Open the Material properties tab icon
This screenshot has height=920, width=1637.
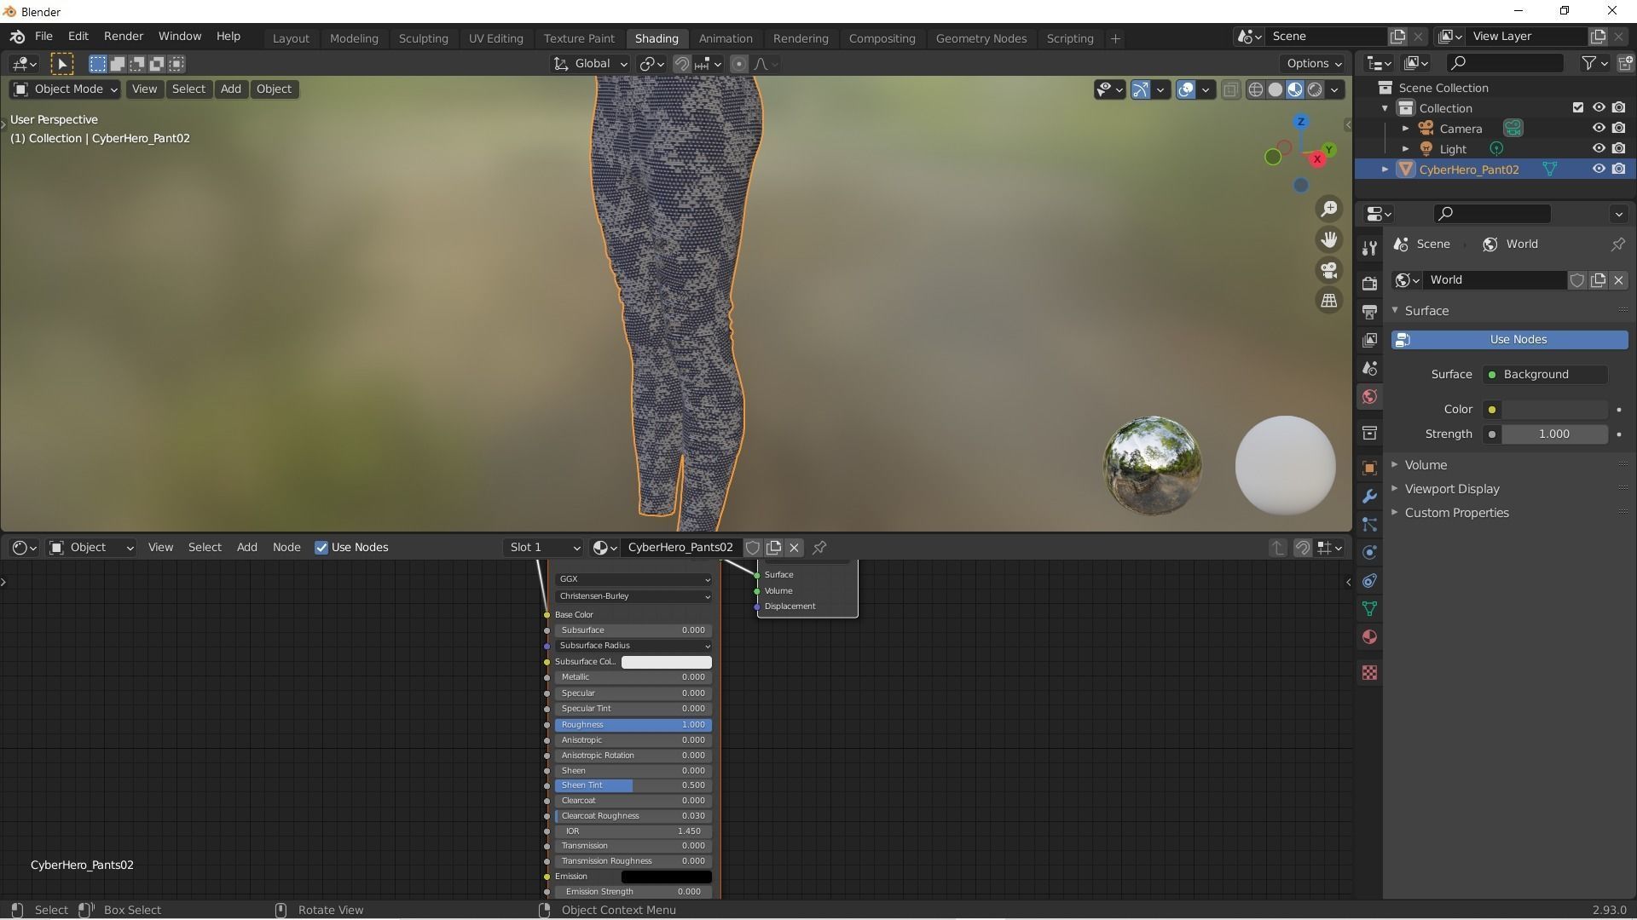point(1369,637)
